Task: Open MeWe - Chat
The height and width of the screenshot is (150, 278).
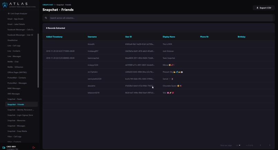Action: pyautogui.click(x=13, y=62)
